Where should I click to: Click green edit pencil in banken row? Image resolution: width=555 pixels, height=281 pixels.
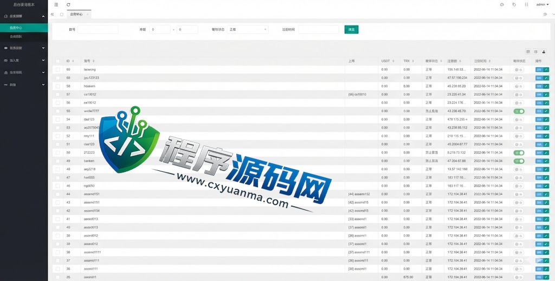click(x=546, y=161)
